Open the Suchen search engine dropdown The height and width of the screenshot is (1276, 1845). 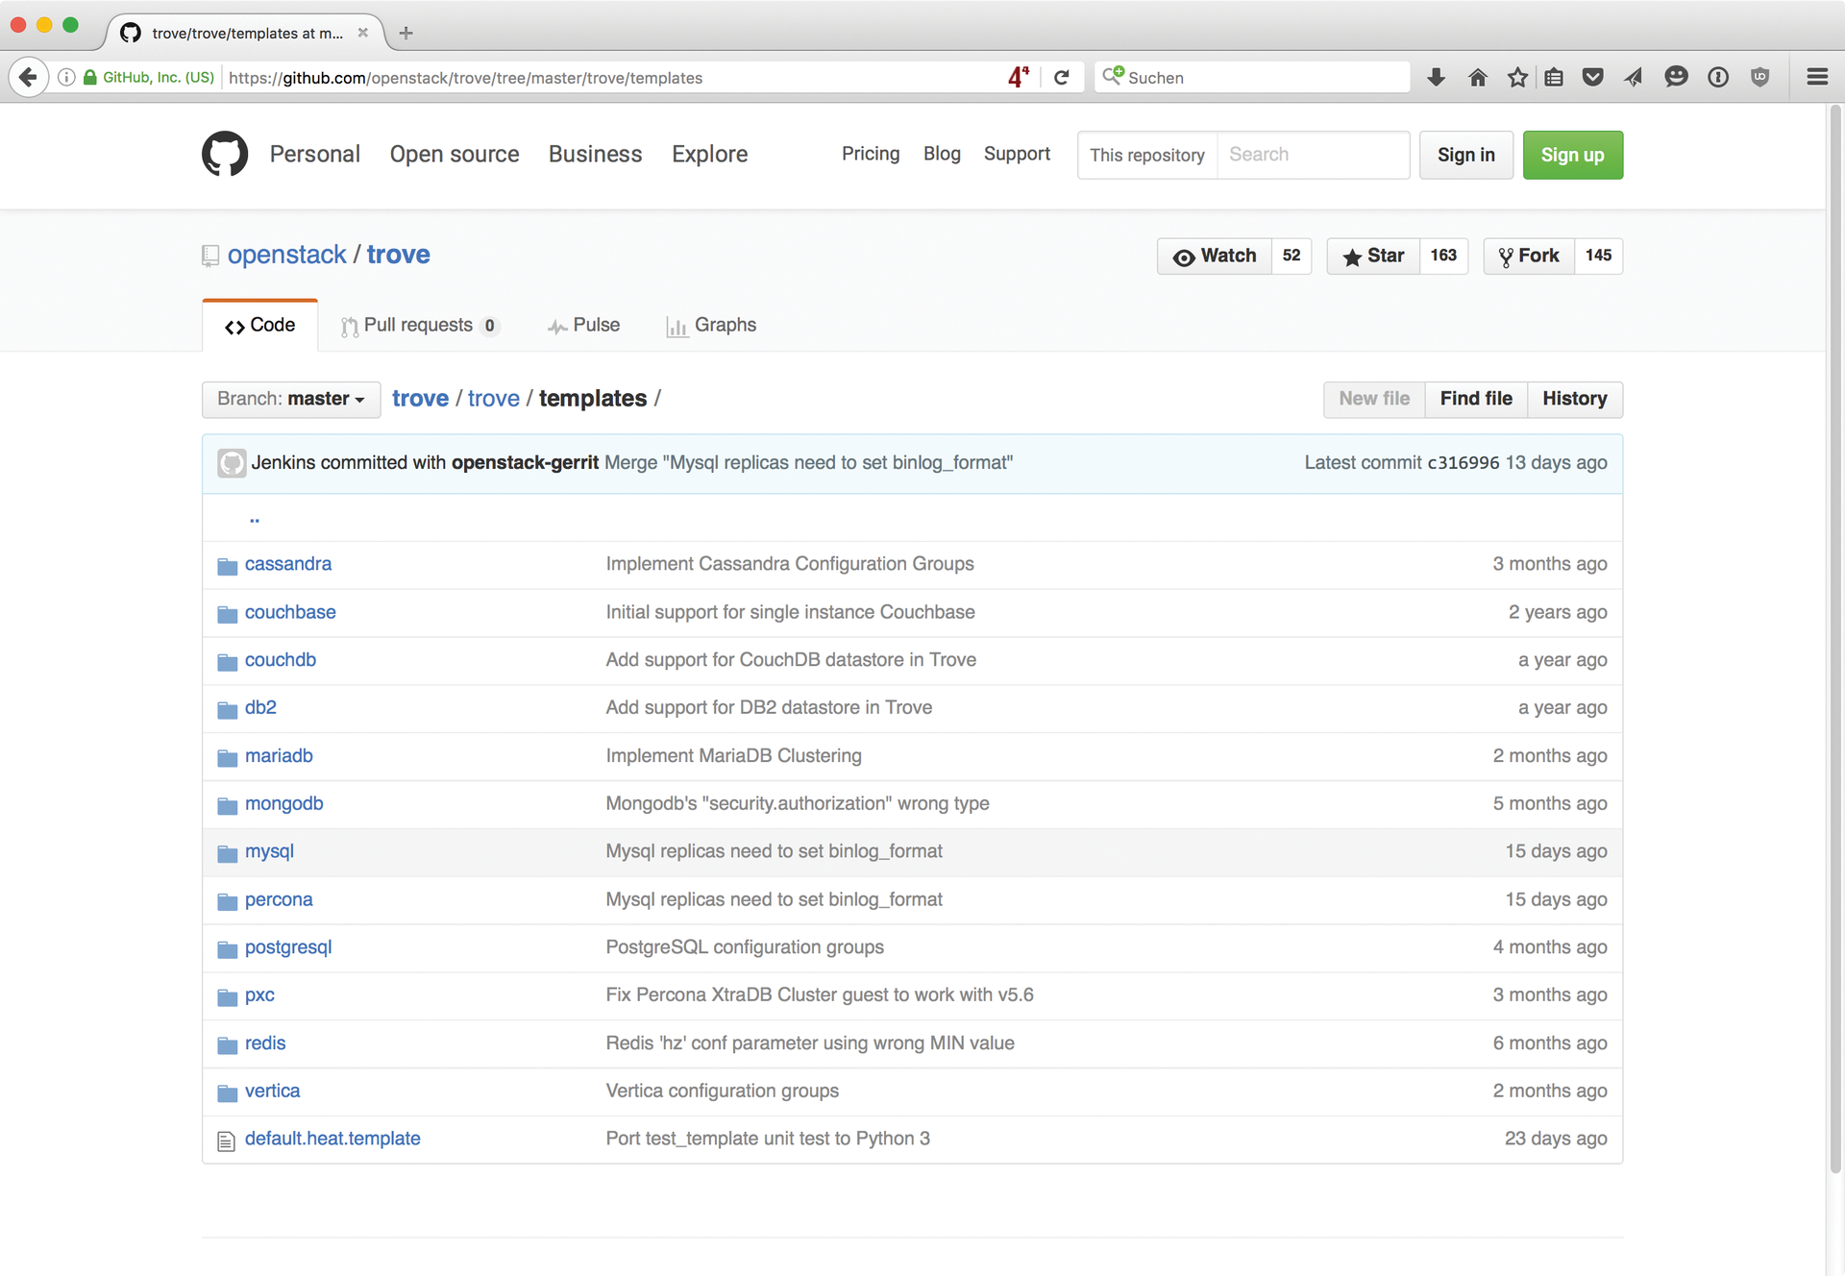click(x=1114, y=77)
